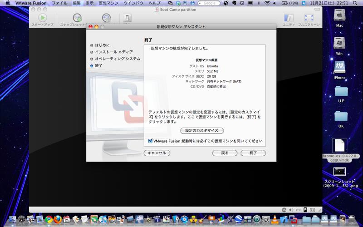This screenshot has width=363, height=227.
Task: Click the ユニティ view icon
Action: [x=289, y=18]
